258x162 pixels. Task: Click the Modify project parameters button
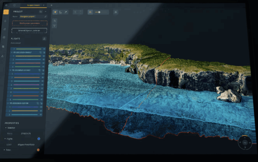coord(29,23)
